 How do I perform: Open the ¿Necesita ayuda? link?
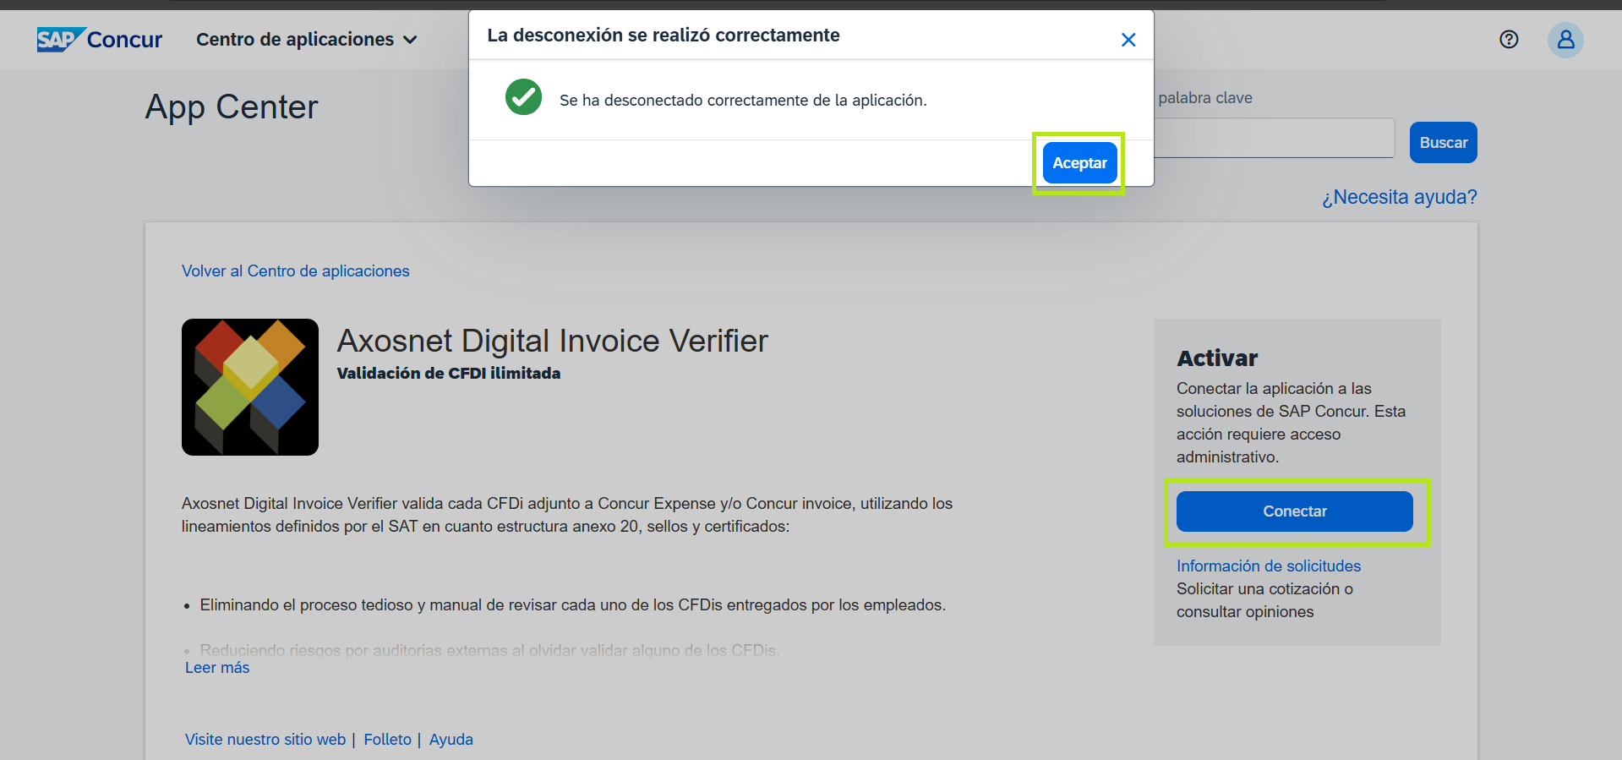[x=1399, y=197]
